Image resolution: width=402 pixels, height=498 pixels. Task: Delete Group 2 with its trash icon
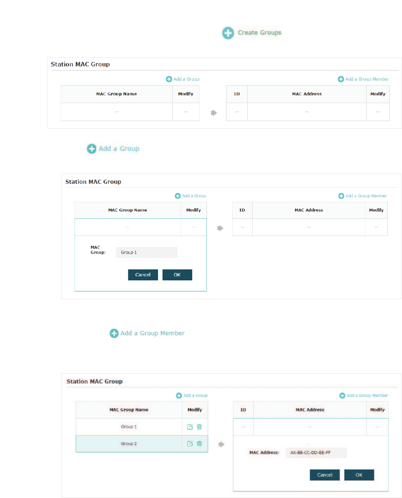point(200,443)
